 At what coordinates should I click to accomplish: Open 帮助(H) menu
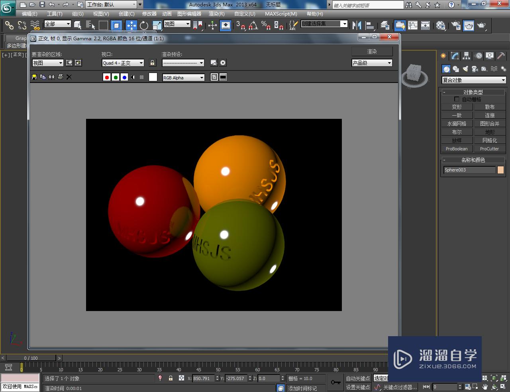coord(315,14)
